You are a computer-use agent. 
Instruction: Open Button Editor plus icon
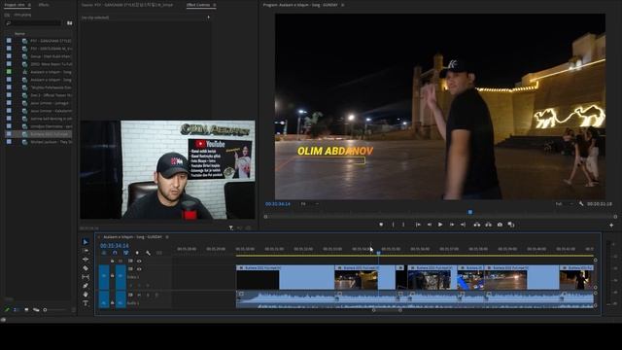click(x=611, y=225)
